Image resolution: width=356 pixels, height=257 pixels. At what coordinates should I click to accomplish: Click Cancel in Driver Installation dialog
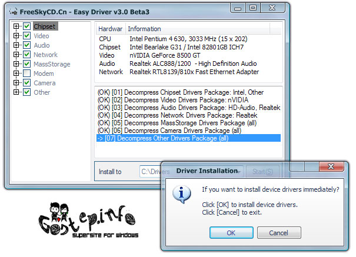[x=279, y=233]
